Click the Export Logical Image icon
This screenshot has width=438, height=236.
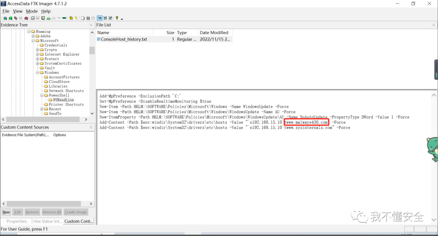(43, 18)
